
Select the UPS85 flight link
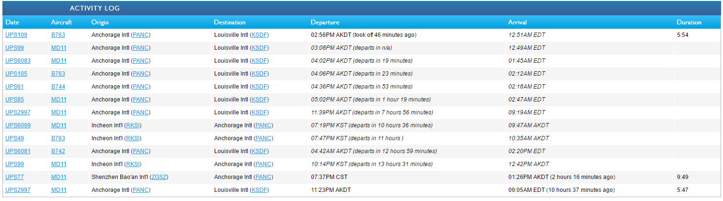pyautogui.click(x=14, y=100)
